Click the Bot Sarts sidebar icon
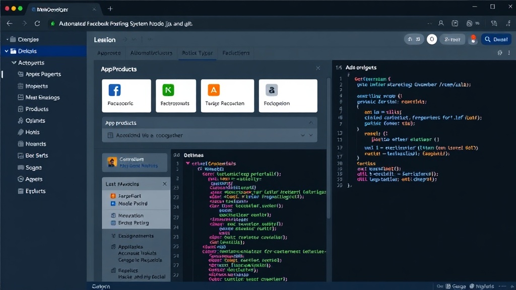This screenshot has height=290, width=516. tap(20, 156)
